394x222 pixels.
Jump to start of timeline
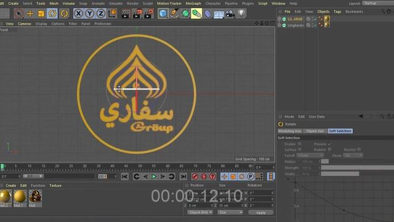tap(125, 177)
